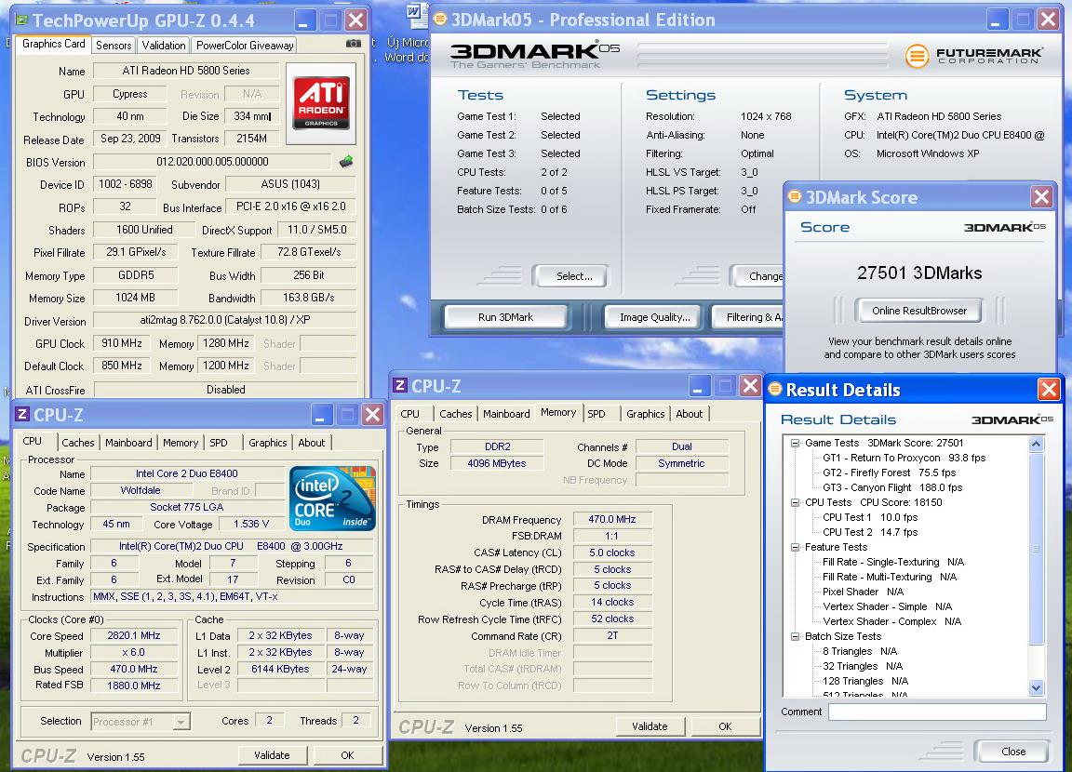Click the Result Details scrollbar up arrow
This screenshot has height=772, width=1072.
[1036, 444]
